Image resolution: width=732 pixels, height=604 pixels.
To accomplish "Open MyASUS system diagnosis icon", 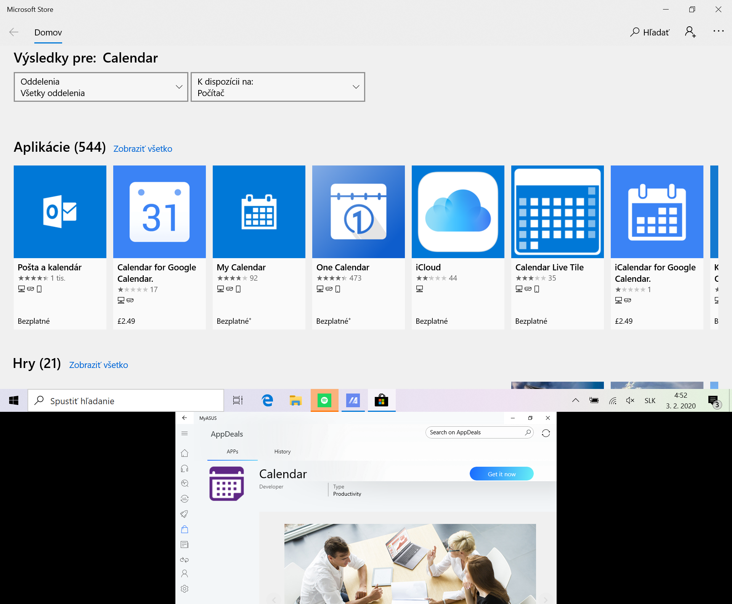I will (185, 484).
